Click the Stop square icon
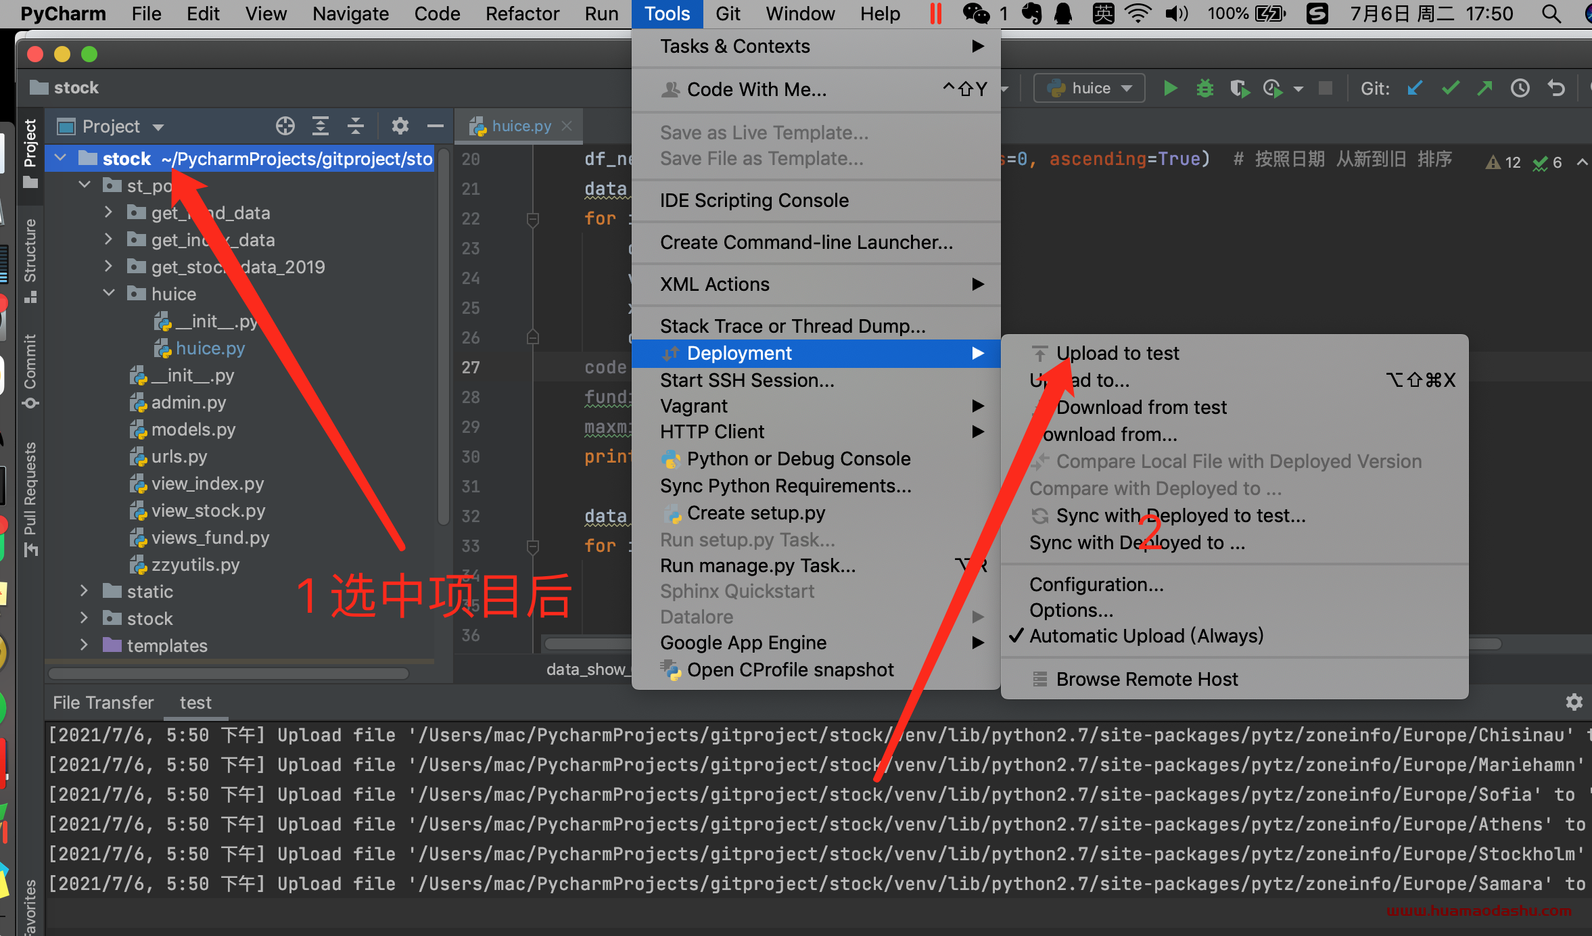The height and width of the screenshot is (936, 1592). [x=1326, y=89]
